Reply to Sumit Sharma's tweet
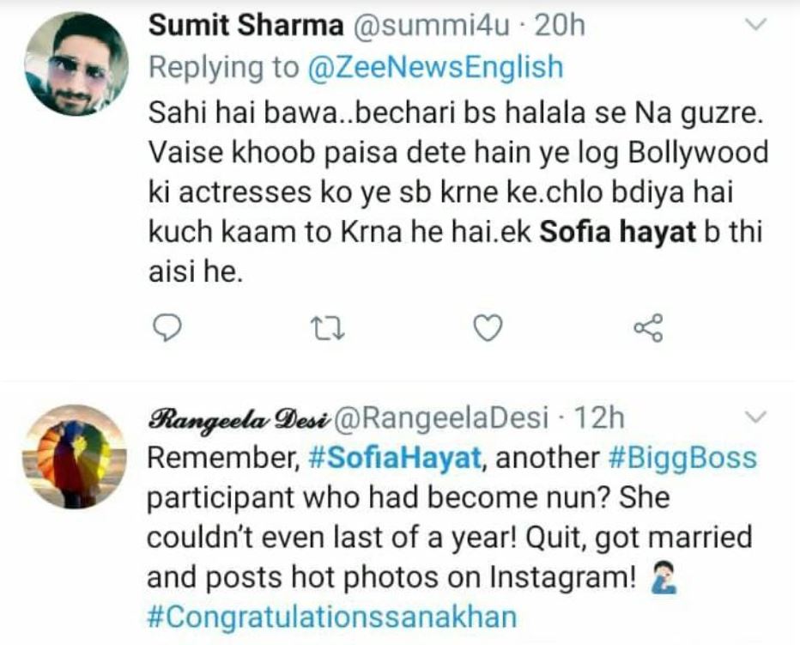This screenshot has height=645, width=800. (170, 327)
